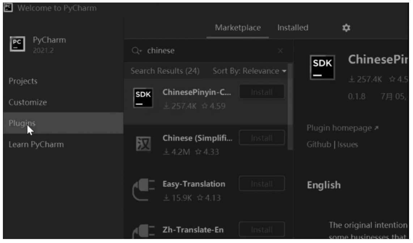Select the Chinese (Simplified) language pack icon
The image size is (413, 243).
tap(143, 144)
